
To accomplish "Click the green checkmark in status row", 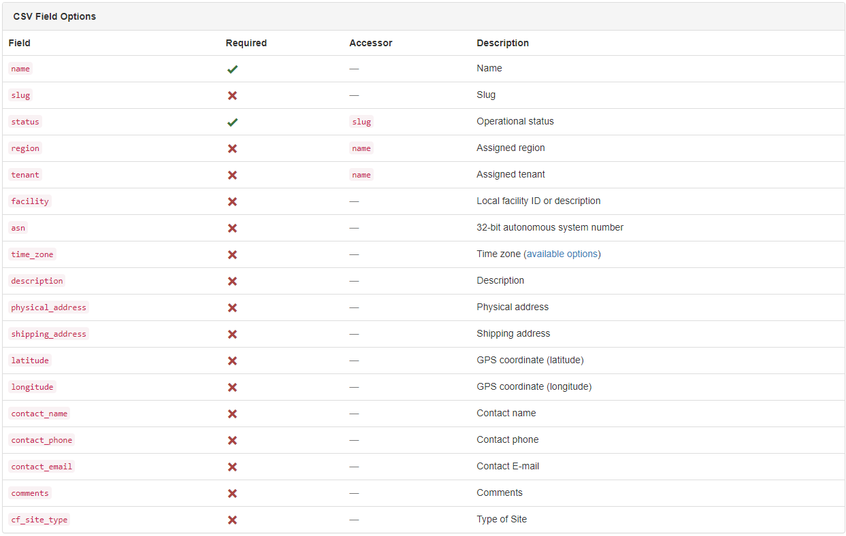I will 232,122.
